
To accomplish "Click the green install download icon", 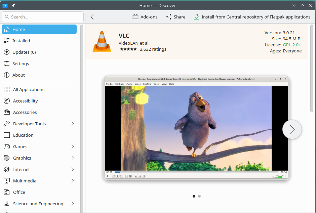I will [197, 17].
